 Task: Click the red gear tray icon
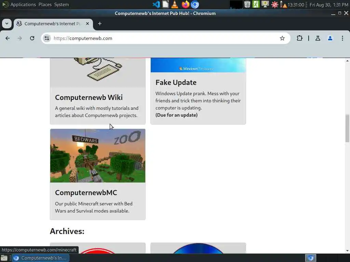click(274, 5)
